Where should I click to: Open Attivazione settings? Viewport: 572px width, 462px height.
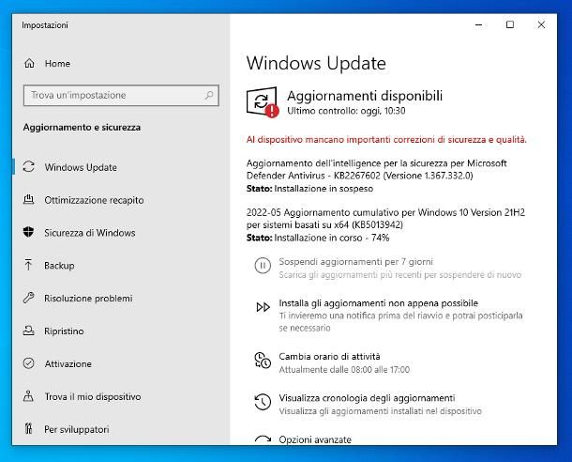coord(68,363)
